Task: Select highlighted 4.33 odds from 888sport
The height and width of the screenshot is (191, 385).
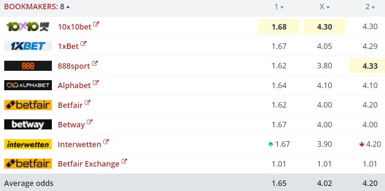Action: pyautogui.click(x=367, y=66)
